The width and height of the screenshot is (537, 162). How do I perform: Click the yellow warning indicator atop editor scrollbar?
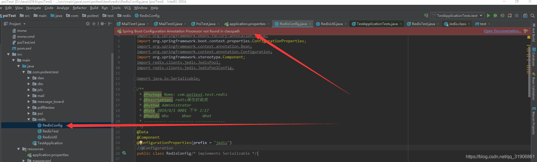(x=529, y=37)
